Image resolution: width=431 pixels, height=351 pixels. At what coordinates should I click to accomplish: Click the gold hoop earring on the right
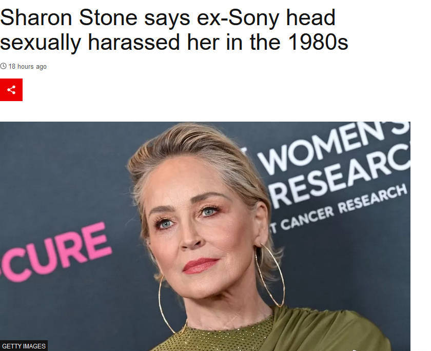coord(270,275)
